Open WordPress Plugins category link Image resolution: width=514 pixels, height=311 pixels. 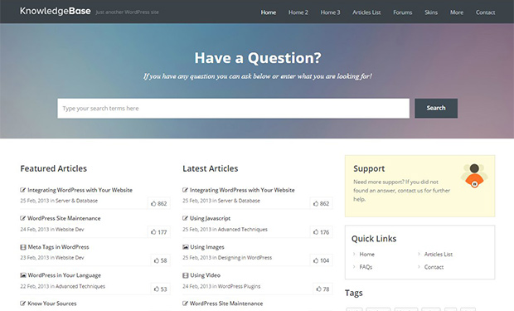point(239,286)
